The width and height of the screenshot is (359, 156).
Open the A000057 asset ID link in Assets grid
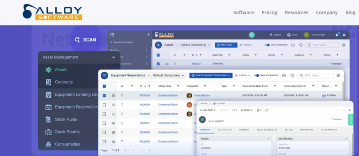click(196, 64)
